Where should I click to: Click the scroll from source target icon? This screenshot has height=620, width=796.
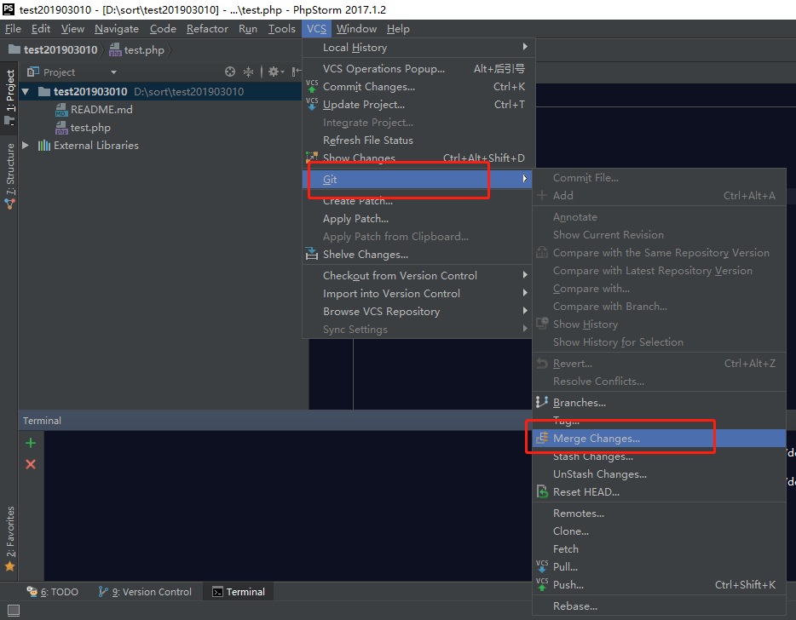click(x=230, y=72)
